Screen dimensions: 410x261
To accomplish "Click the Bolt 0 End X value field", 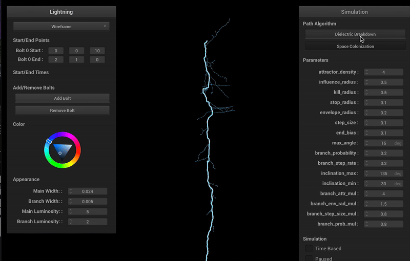I will pos(56,59).
